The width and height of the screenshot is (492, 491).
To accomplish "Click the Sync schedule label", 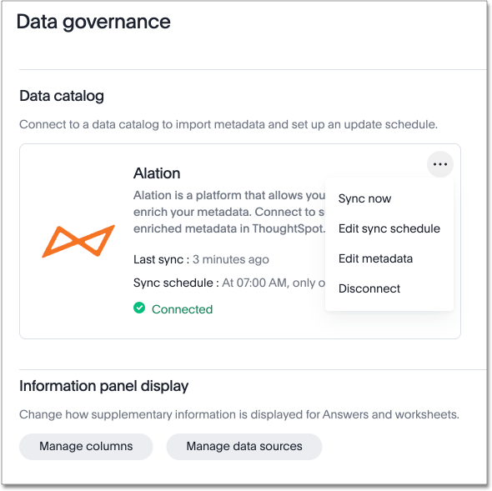I will point(176,283).
